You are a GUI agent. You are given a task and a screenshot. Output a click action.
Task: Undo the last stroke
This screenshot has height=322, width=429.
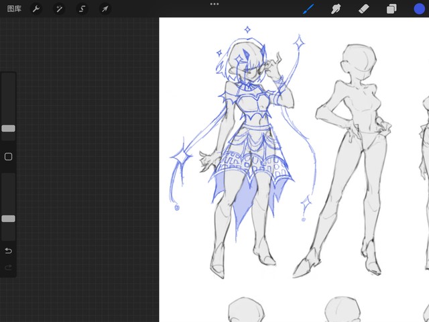pos(8,251)
